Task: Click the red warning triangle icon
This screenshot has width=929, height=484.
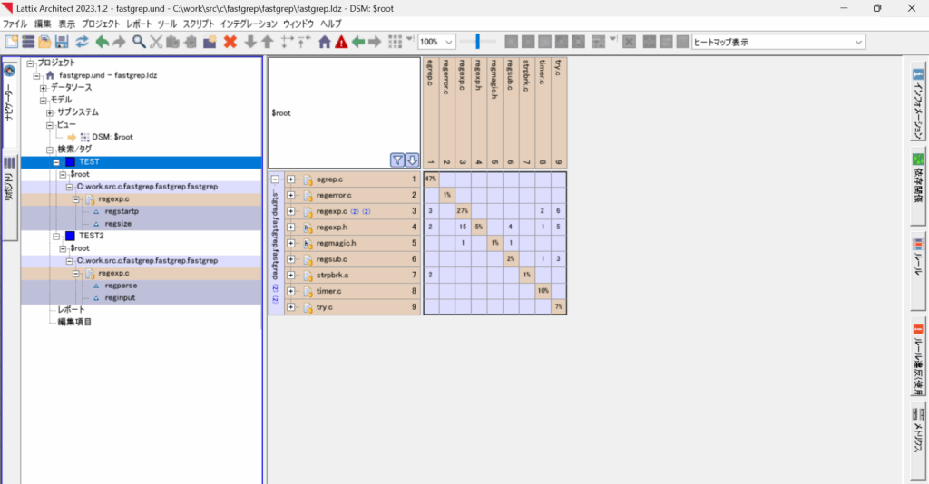Action: pyautogui.click(x=341, y=42)
